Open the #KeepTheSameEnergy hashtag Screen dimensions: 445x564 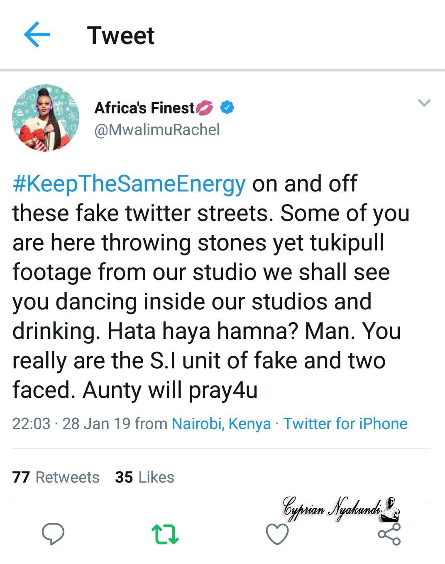click(129, 184)
